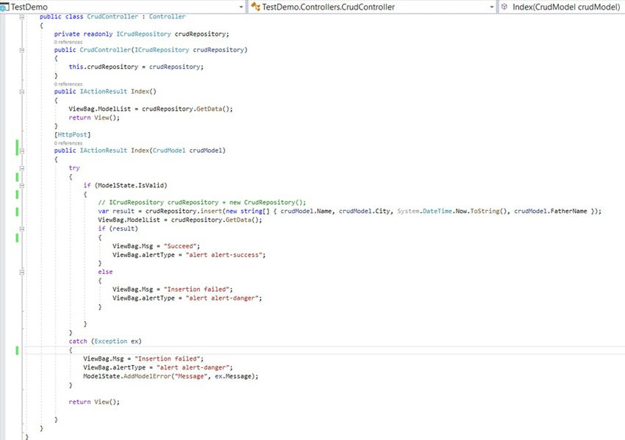This screenshot has width=625, height=440.
Task: Collapse the if (result) block
Action: coord(22,229)
